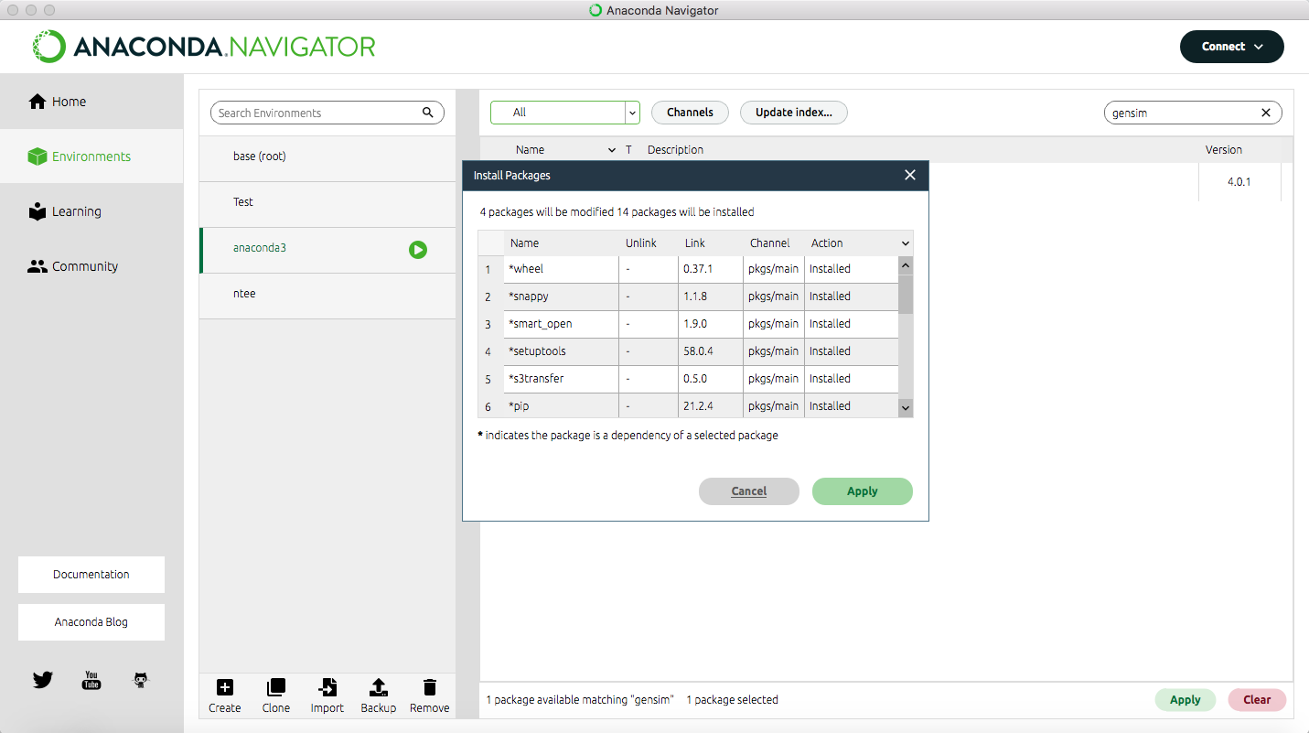Click the Learning reader icon

pyautogui.click(x=38, y=211)
